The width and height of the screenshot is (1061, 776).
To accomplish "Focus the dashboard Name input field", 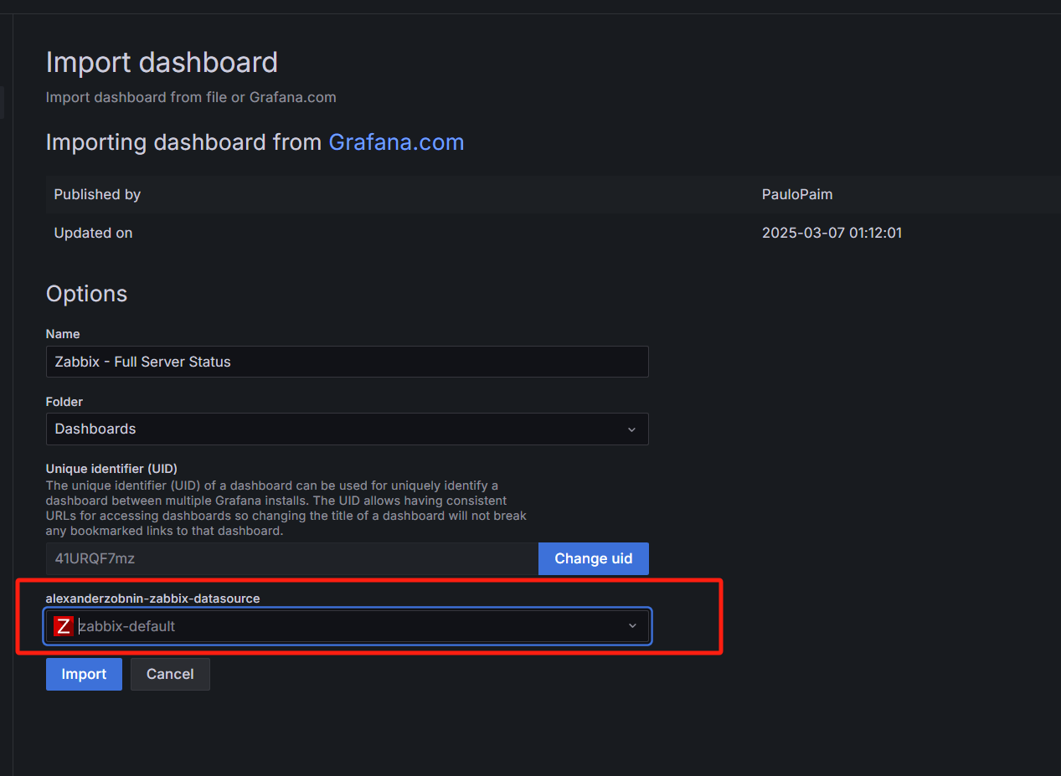I will (347, 362).
